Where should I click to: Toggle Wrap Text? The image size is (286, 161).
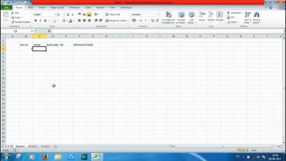[x=113, y=14]
